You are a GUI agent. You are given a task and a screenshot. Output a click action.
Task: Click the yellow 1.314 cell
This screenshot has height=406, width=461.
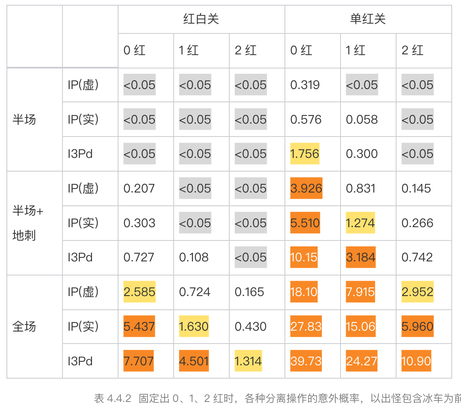click(248, 361)
